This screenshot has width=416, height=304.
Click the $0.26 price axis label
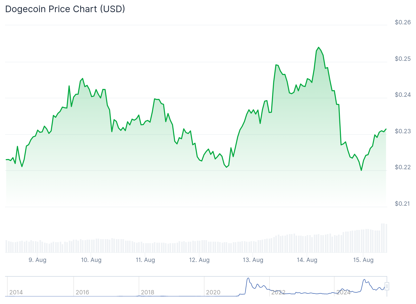click(x=403, y=22)
